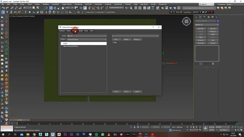
Task: Click the Delete... button in Customize dialog
Action: 127,40
